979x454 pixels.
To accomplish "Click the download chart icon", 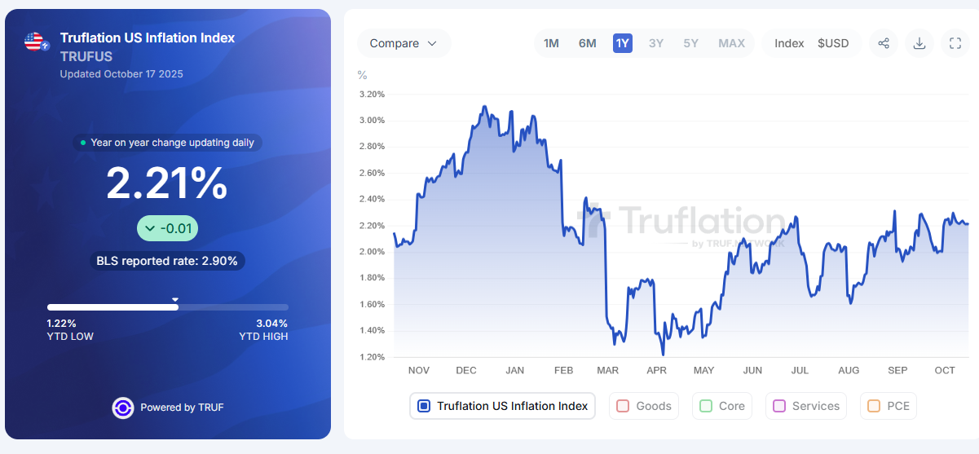I will (919, 43).
